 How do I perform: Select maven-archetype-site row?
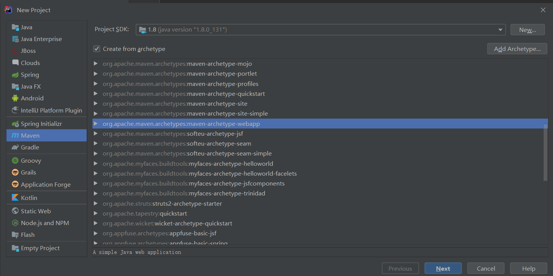pos(320,103)
